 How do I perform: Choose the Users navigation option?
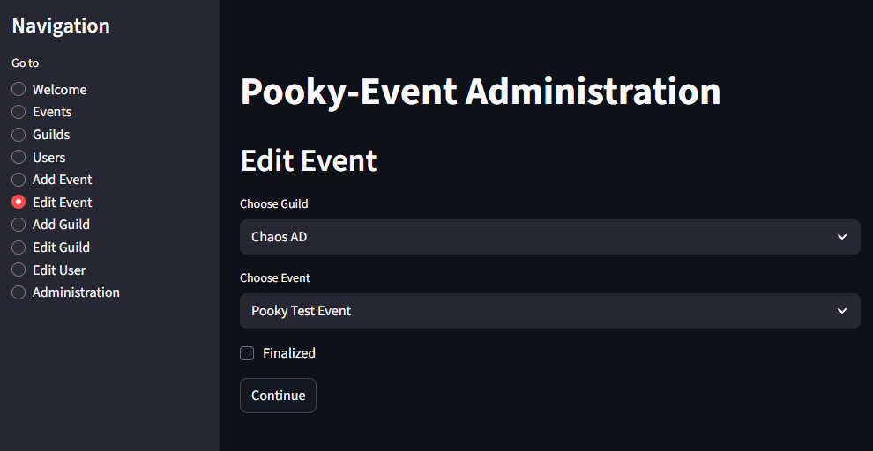19,158
